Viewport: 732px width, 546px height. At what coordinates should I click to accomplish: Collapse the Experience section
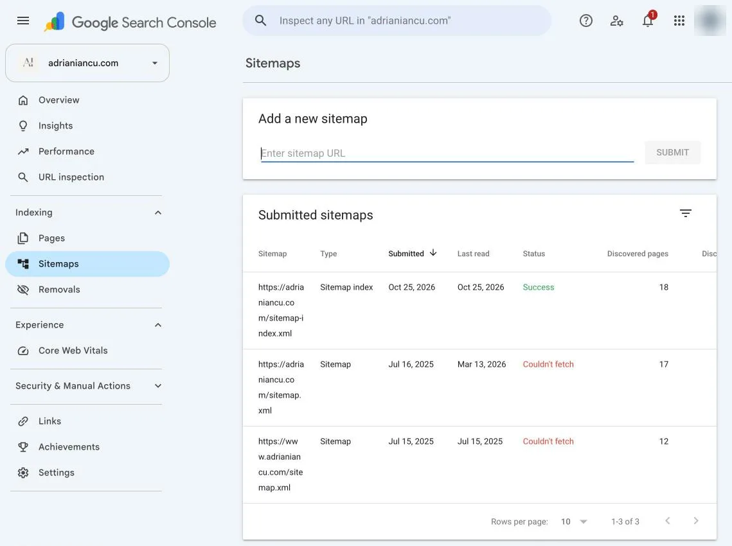158,325
